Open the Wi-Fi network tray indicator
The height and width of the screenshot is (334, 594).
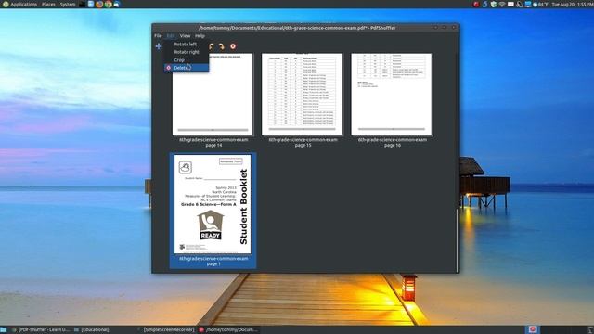tap(502, 4)
